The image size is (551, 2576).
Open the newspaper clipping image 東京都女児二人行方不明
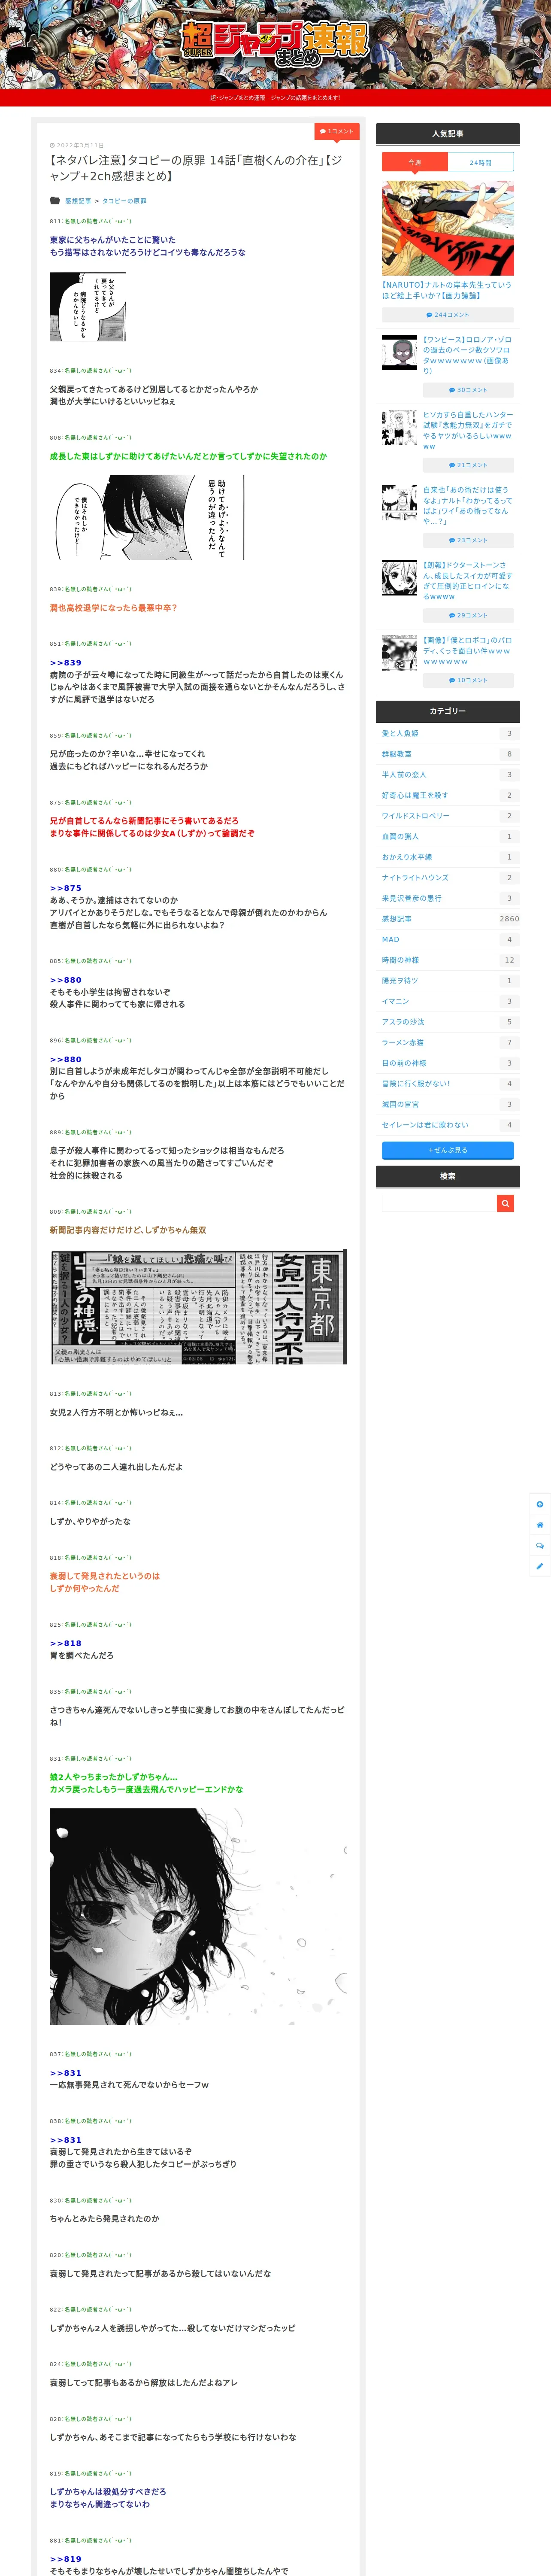[198, 1306]
